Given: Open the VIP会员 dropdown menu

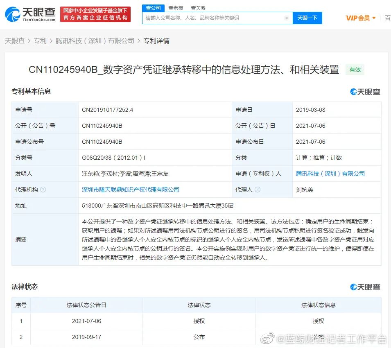Looking at the screenshot, I should pos(361,18).
